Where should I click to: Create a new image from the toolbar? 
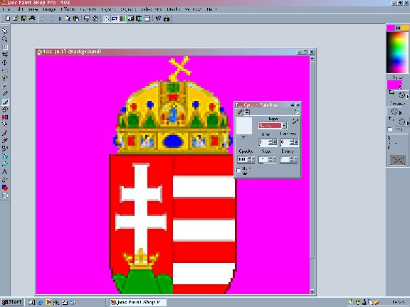point(8,18)
